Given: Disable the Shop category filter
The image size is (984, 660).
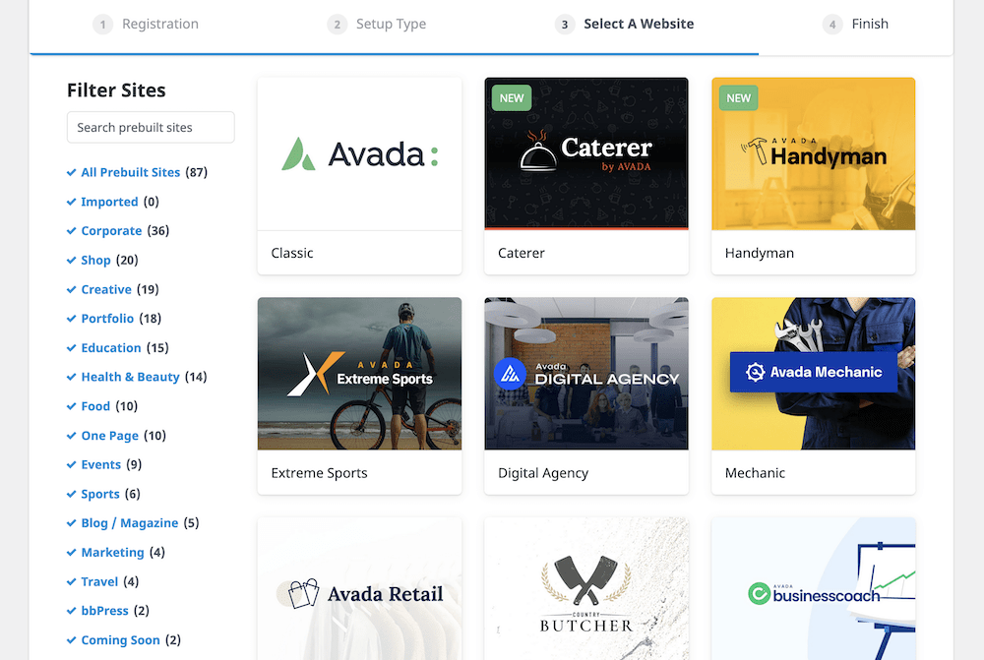Looking at the screenshot, I should coord(96,260).
